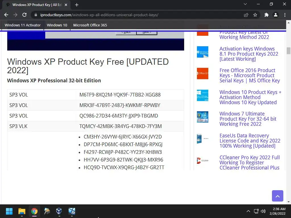This screenshot has width=291, height=218.
Task: Click the EaseUs article thumbnail
Action: click(202, 139)
